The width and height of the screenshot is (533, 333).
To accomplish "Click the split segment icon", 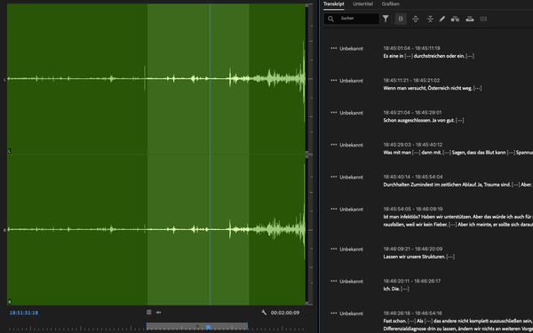I will pyautogui.click(x=416, y=19).
